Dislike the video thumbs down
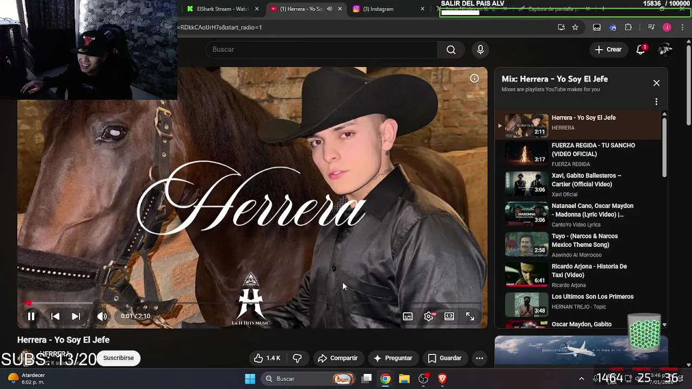The width and height of the screenshot is (692, 389). point(297,358)
